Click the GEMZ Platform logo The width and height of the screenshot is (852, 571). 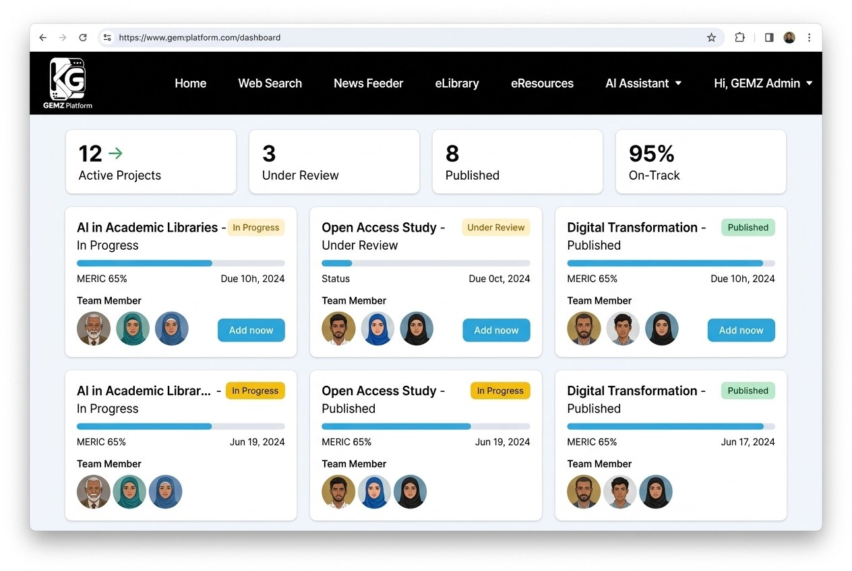67,83
